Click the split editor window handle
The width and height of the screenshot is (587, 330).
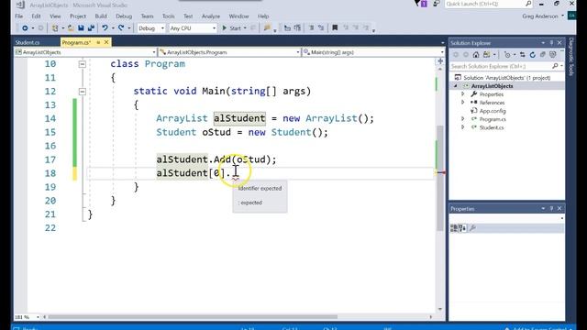pos(440,61)
